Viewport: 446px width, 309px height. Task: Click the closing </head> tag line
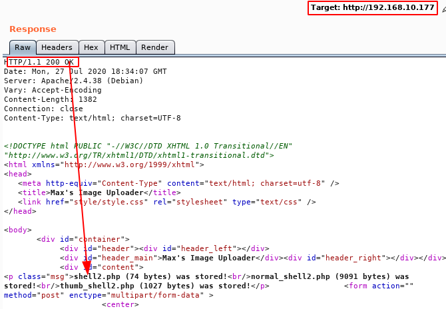[20, 211]
